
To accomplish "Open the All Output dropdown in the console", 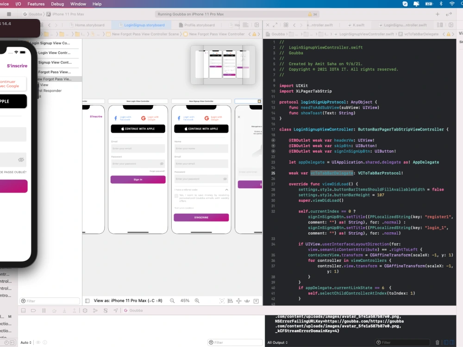I will [x=277, y=342].
